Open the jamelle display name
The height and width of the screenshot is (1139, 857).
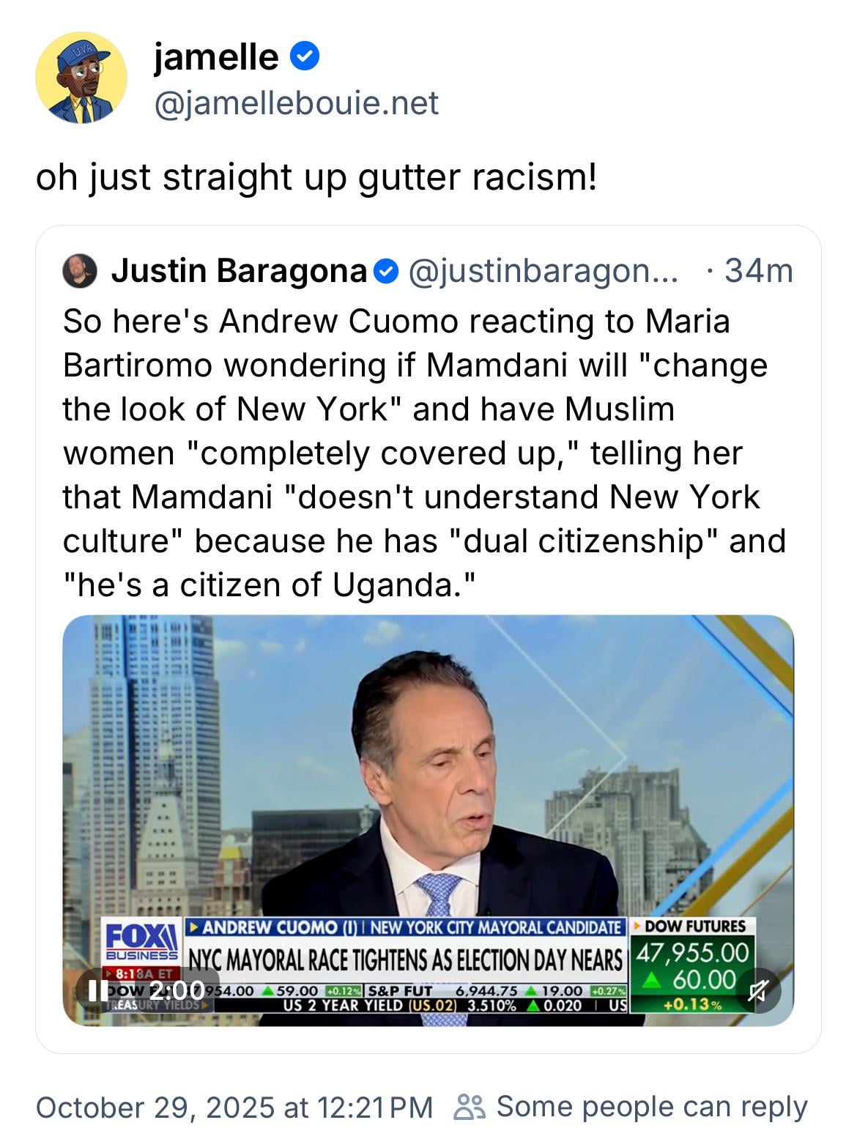pyautogui.click(x=216, y=56)
